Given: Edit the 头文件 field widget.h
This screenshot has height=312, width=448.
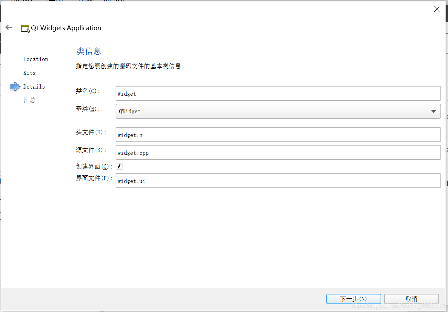Looking at the screenshot, I should (278, 135).
